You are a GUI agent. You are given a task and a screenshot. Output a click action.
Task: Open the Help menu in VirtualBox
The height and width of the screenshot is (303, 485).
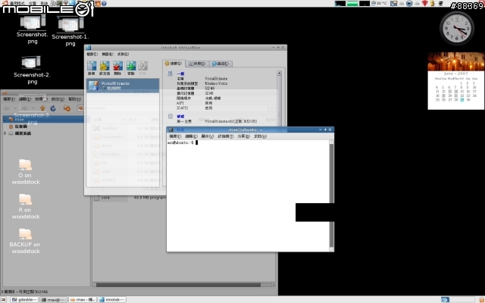pyautogui.click(x=123, y=54)
